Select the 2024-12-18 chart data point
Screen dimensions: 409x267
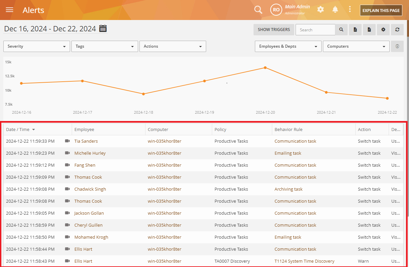pos(143,94)
